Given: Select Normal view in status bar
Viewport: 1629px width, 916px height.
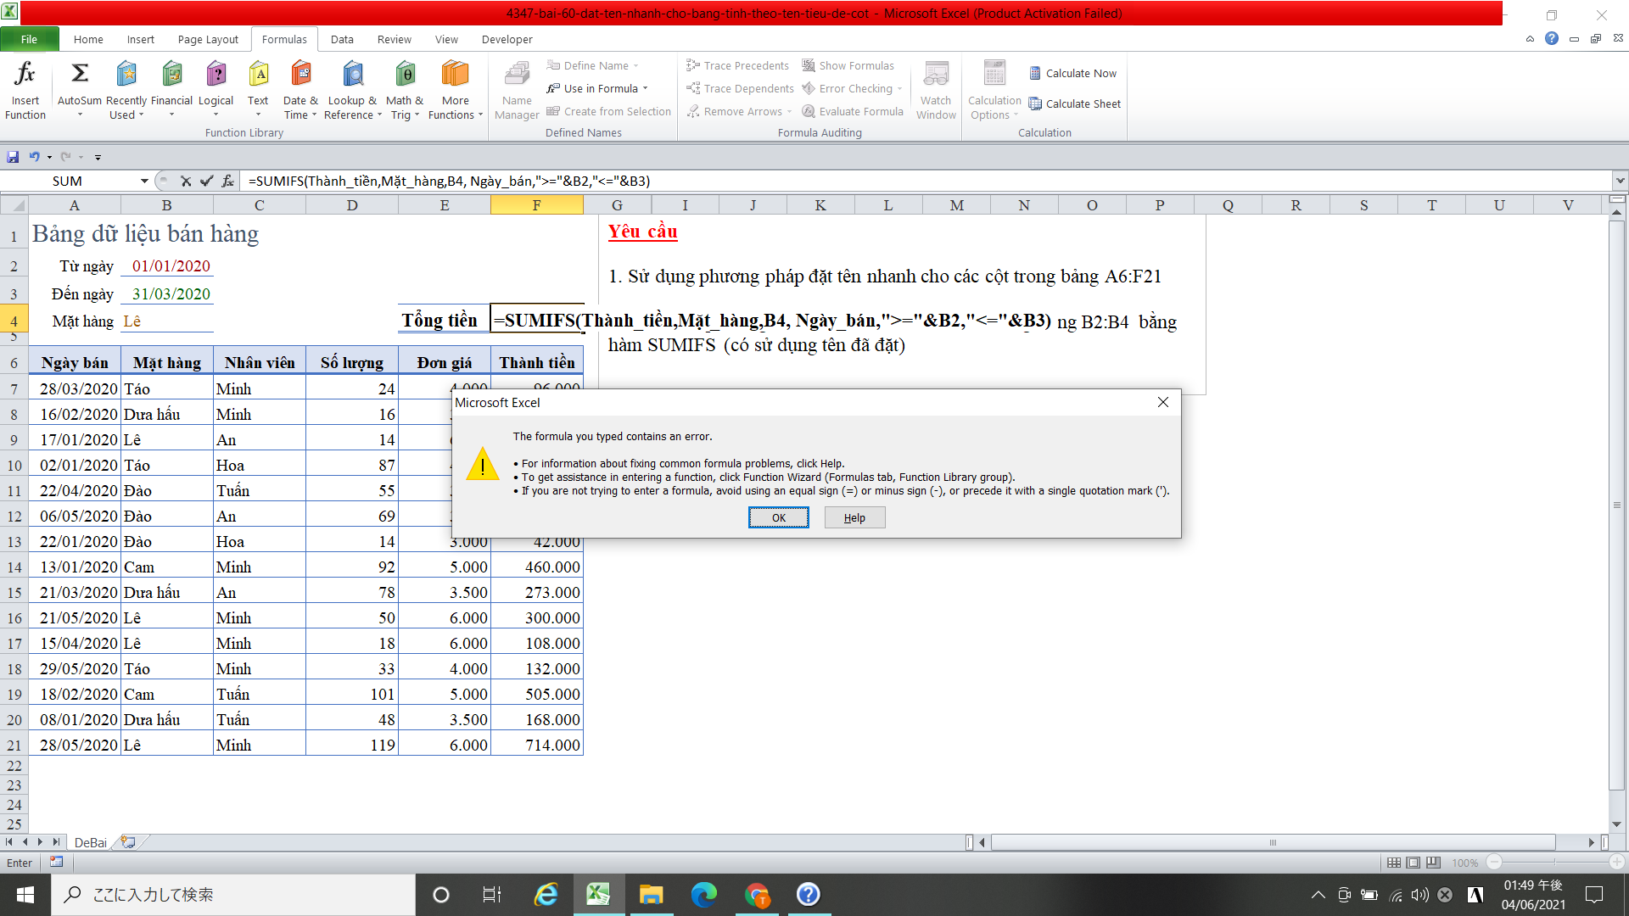Looking at the screenshot, I should pyautogui.click(x=1393, y=863).
